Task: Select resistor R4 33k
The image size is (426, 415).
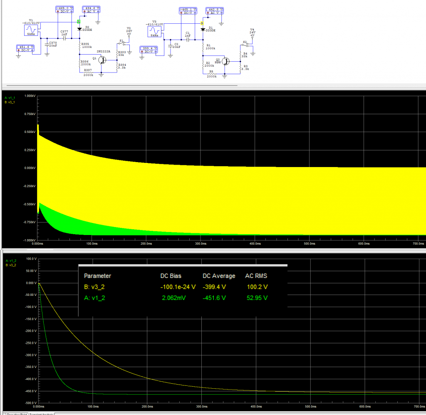Action: pyautogui.click(x=240, y=55)
